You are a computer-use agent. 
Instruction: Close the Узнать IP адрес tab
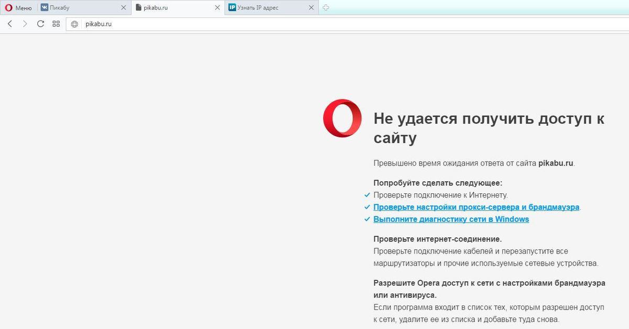tap(311, 8)
